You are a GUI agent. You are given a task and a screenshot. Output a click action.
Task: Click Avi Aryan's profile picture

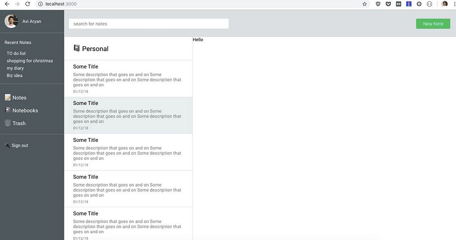pos(11,21)
